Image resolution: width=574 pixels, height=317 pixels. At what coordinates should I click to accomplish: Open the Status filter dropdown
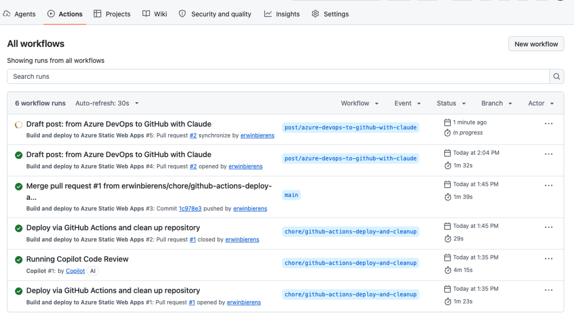451,103
